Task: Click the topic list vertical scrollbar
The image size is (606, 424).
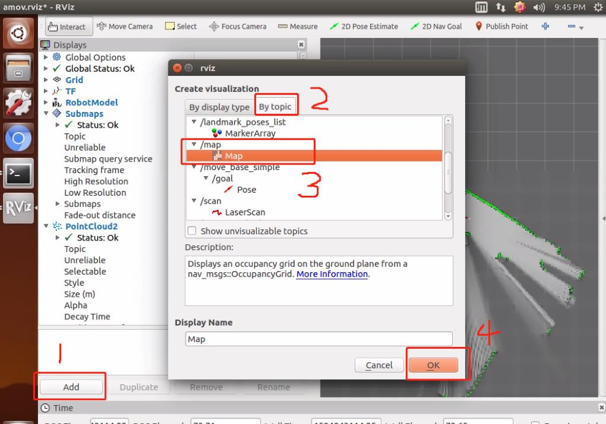Action: pos(449,168)
